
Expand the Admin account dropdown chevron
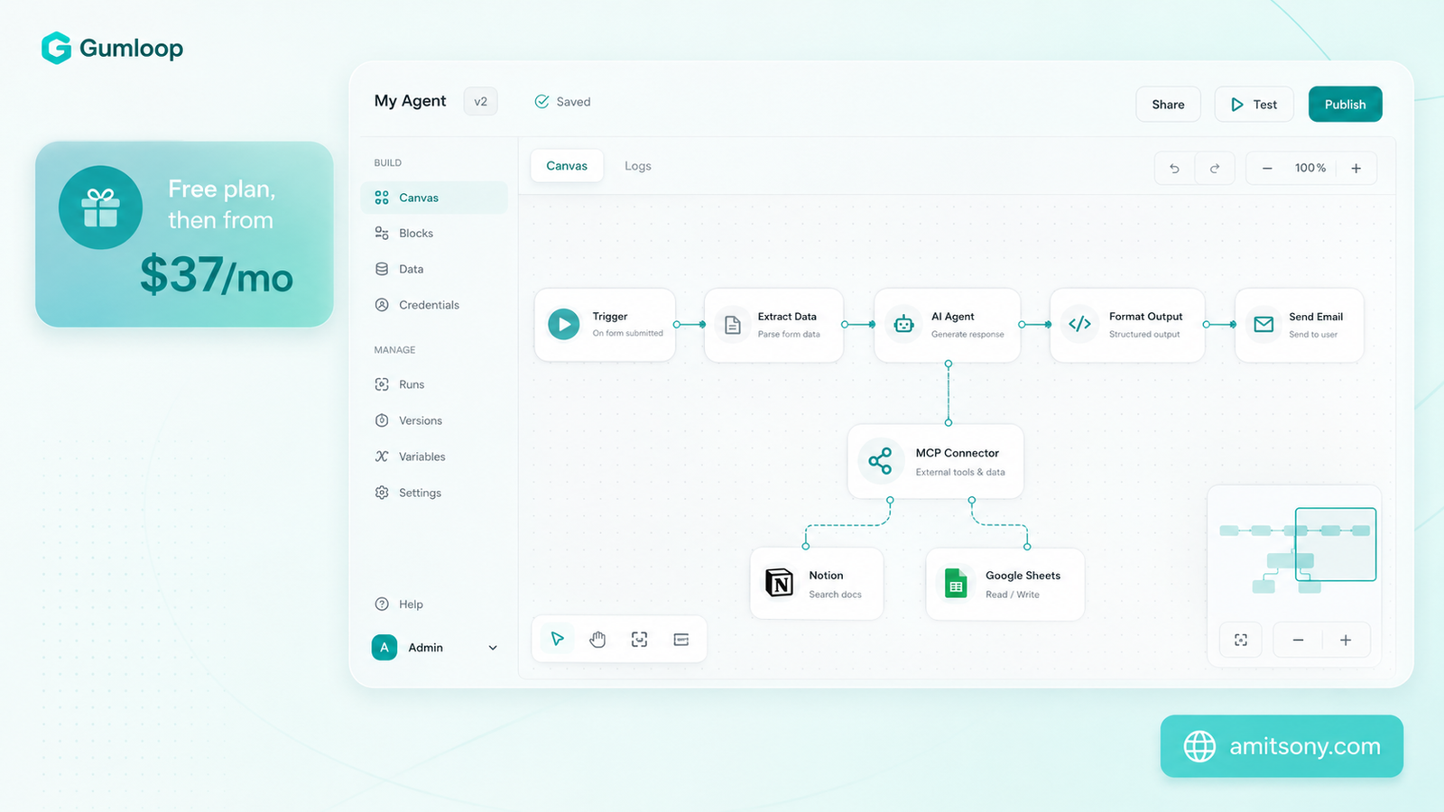click(x=493, y=648)
